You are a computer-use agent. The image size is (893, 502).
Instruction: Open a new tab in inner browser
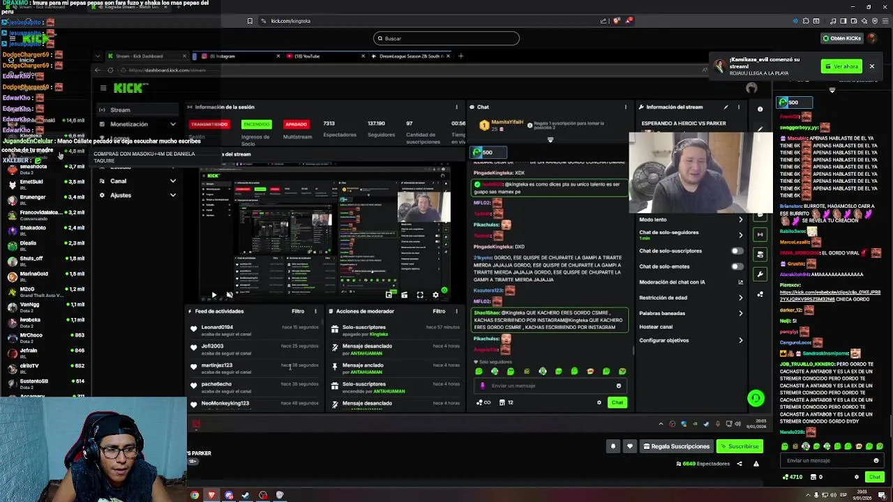pos(460,56)
